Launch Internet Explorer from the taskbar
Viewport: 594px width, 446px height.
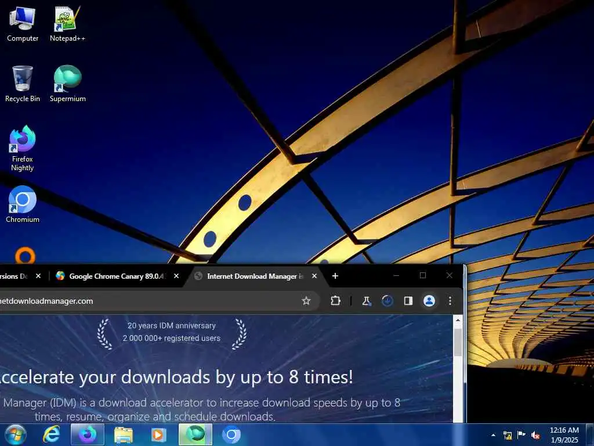click(x=51, y=434)
